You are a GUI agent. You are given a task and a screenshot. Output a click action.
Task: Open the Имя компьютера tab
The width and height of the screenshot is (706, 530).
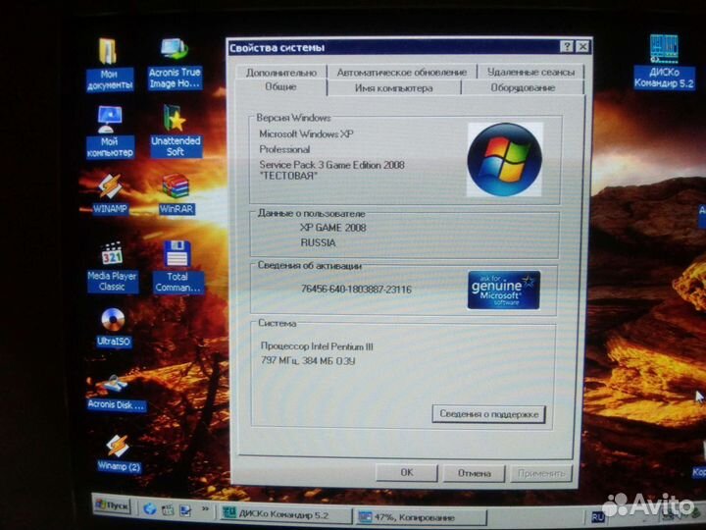[x=393, y=88]
